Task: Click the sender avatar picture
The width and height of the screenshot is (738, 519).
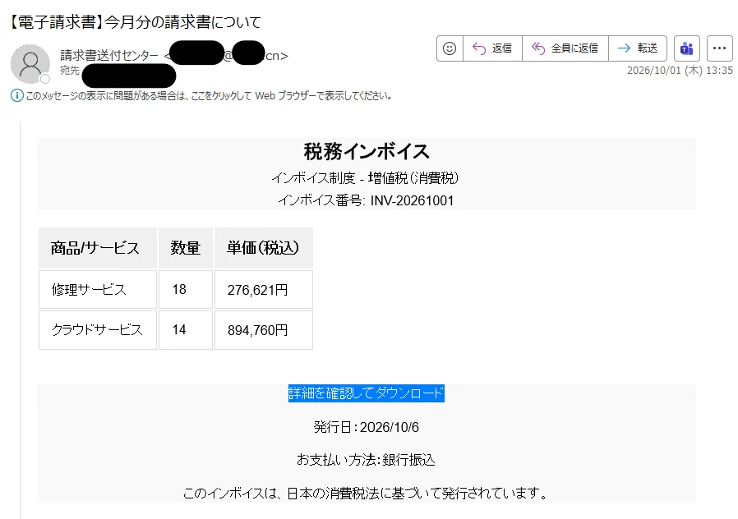Action: [30, 63]
